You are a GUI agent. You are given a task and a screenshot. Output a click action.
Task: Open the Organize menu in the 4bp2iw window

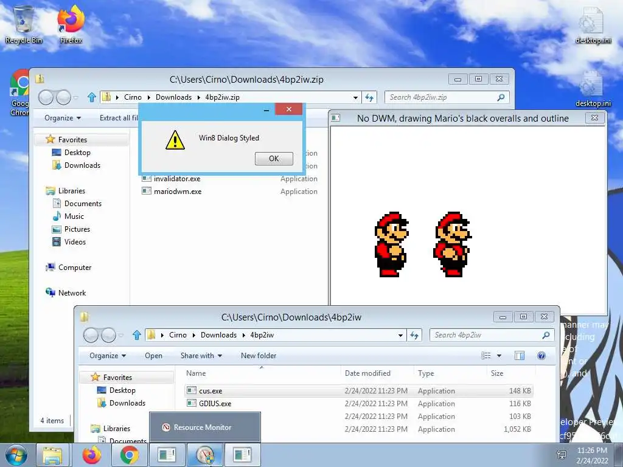coord(108,356)
